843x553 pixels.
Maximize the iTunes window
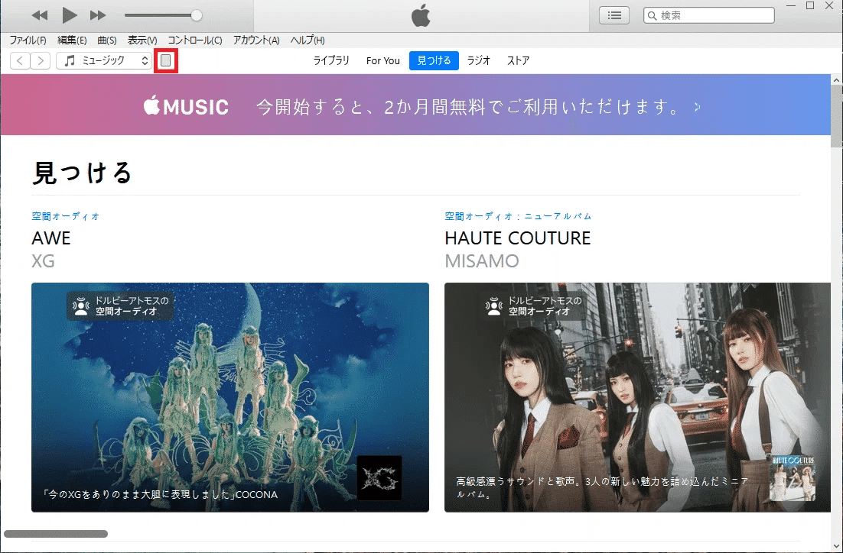click(x=810, y=5)
